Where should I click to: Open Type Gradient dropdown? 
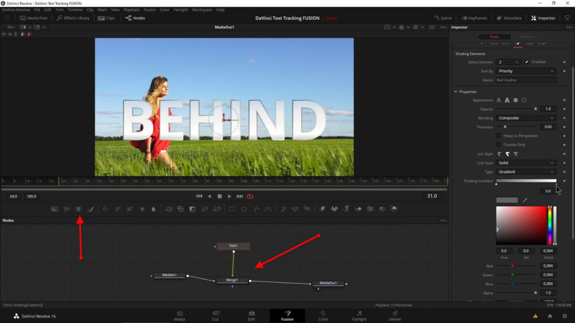click(x=526, y=172)
